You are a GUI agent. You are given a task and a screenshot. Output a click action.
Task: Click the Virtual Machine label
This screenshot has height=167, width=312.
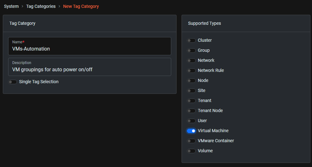click(x=213, y=131)
